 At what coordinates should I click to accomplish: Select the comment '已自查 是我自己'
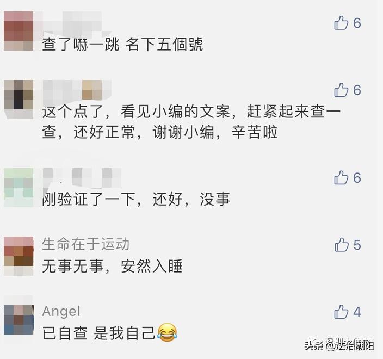coord(98,333)
